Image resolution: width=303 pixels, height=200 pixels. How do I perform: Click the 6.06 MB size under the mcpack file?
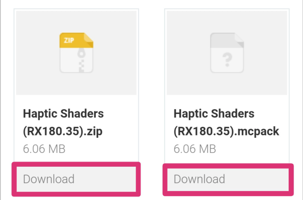195,149
